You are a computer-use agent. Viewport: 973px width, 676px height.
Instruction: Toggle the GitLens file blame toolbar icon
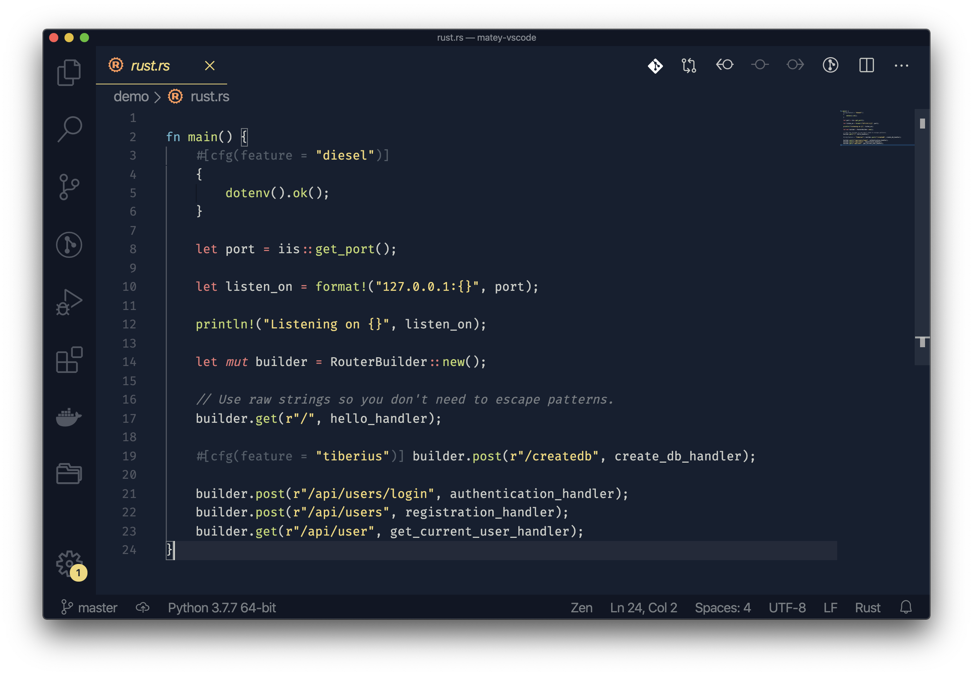coord(830,65)
